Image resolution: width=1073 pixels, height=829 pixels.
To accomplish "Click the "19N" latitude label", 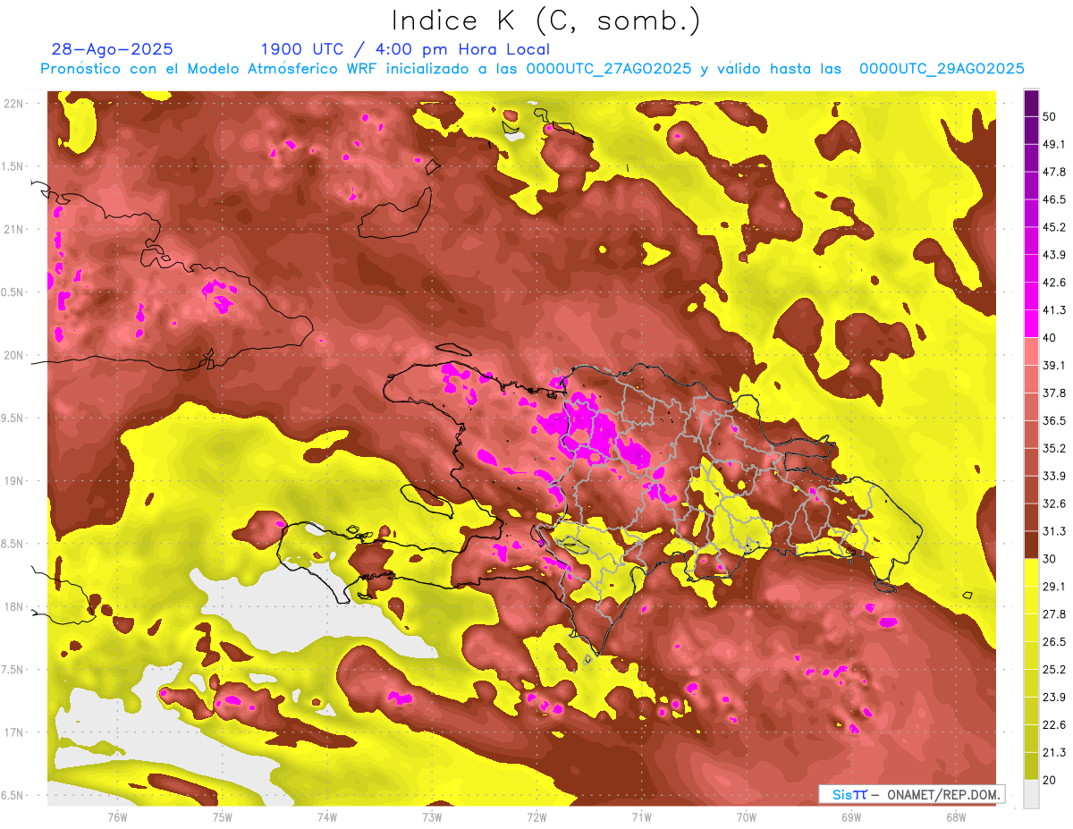I will tap(14, 481).
